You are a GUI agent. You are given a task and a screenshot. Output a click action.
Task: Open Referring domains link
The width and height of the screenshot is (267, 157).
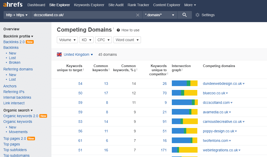(18, 69)
